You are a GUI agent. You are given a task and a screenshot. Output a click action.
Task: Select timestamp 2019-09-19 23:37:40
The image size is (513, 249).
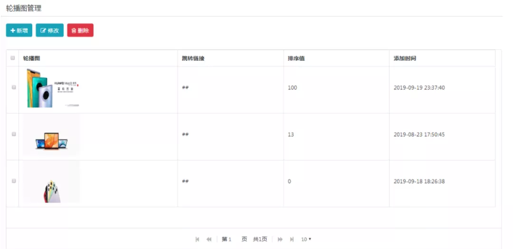click(x=419, y=88)
